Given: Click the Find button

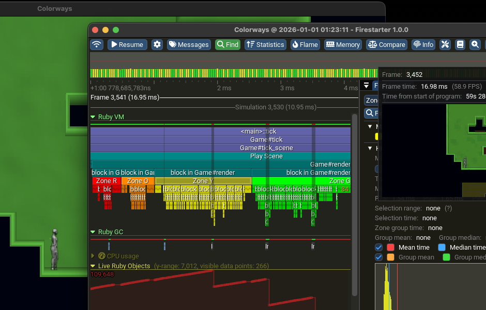Looking at the screenshot, I should pos(227,45).
